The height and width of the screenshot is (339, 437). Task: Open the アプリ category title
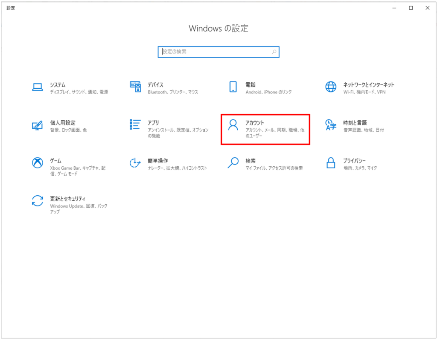click(153, 123)
